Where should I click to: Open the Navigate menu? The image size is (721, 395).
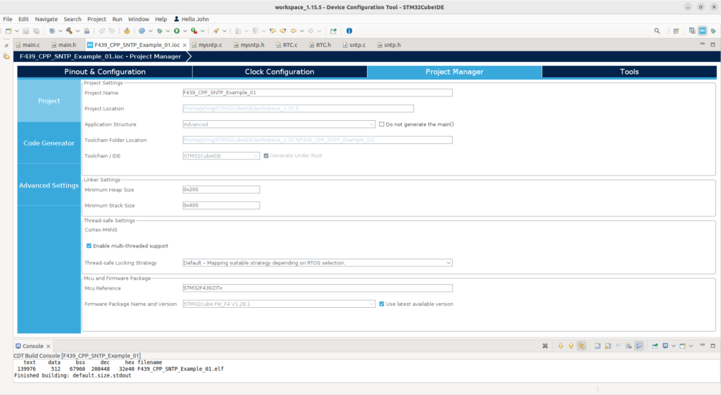pos(46,19)
